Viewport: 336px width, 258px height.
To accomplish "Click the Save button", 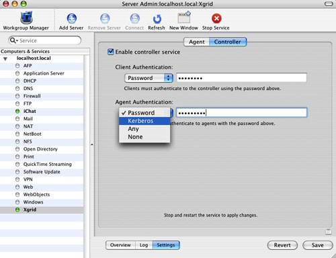I will tap(317, 245).
